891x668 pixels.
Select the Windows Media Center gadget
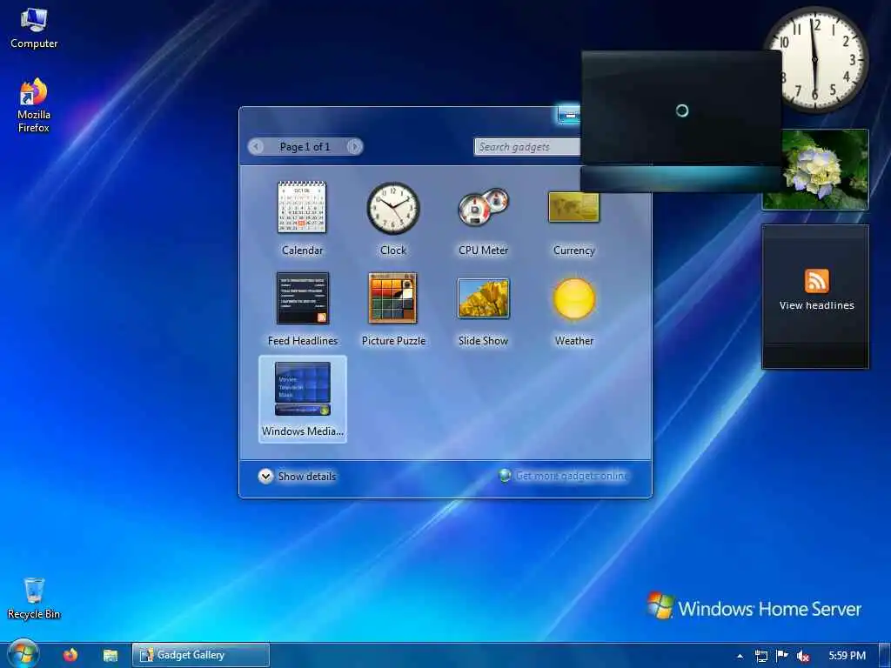pos(302,398)
